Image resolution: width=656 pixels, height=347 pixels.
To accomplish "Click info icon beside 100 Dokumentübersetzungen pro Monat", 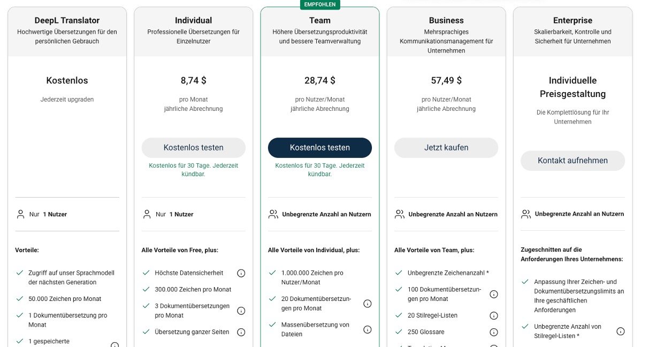I will [x=493, y=294].
